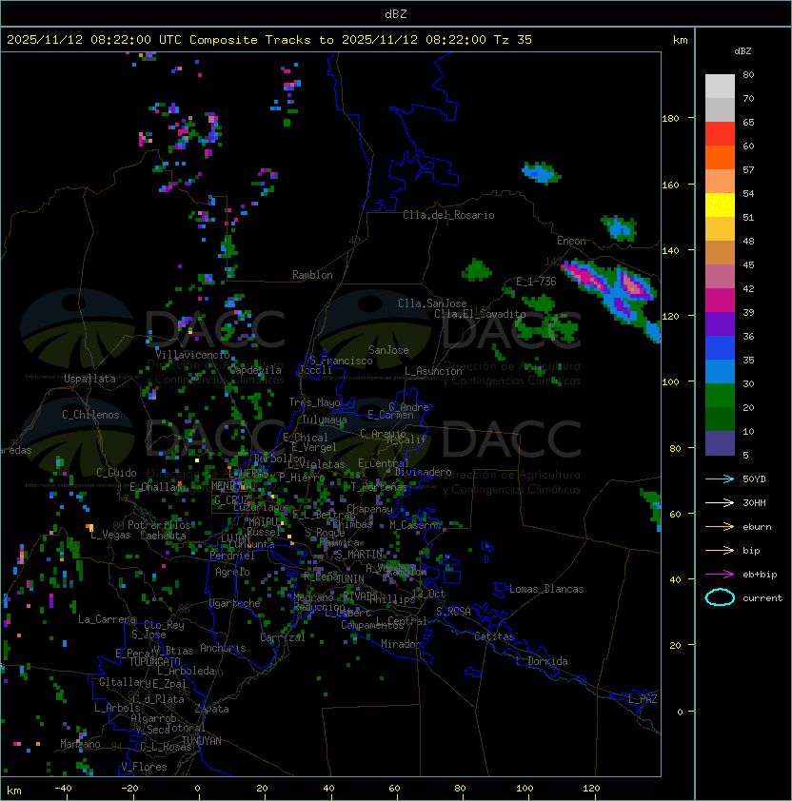Screen dimensions: 792x801
Task: Click the blue-green echo north of Clla.del_Rosario
Action: (541, 173)
